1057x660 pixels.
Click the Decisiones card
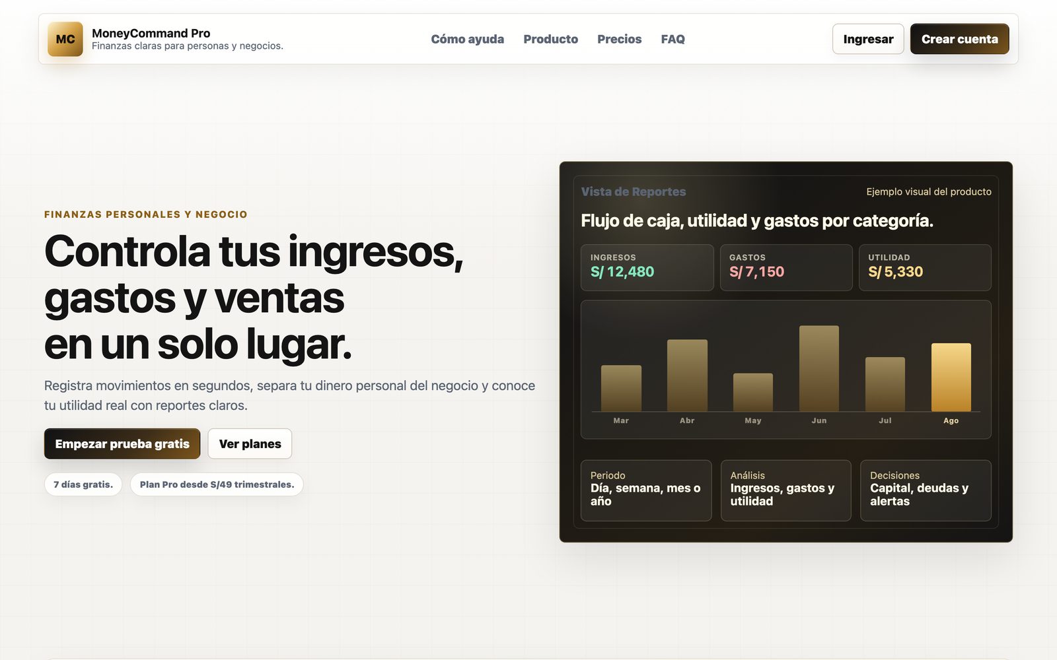coord(926,490)
